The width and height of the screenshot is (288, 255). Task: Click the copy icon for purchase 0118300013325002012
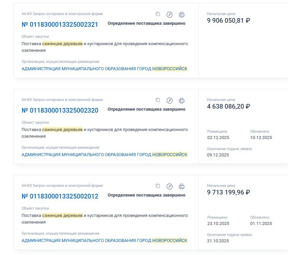158,186
